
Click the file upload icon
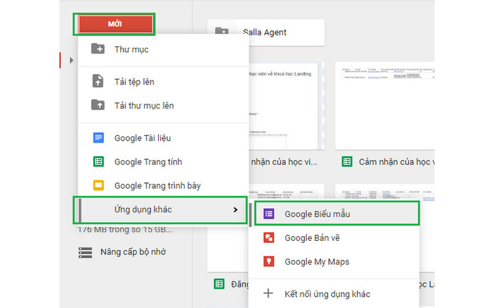click(x=98, y=81)
